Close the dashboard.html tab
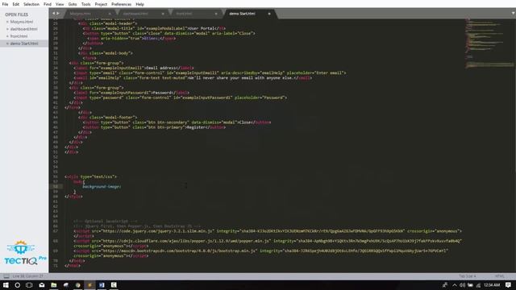 point(163,14)
